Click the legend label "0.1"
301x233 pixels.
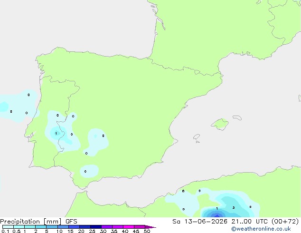5,231
